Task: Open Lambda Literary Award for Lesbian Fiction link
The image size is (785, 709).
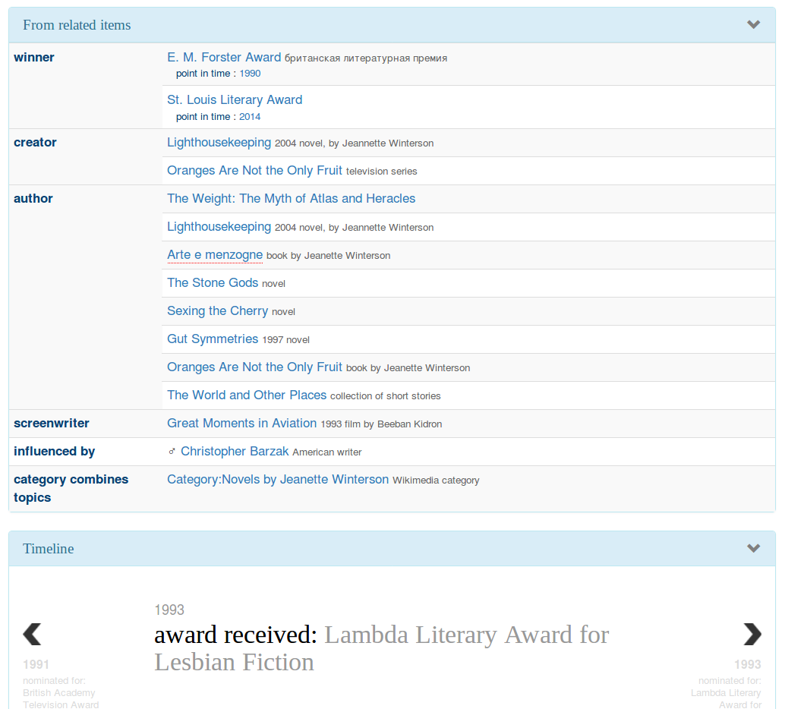Action: 381,648
